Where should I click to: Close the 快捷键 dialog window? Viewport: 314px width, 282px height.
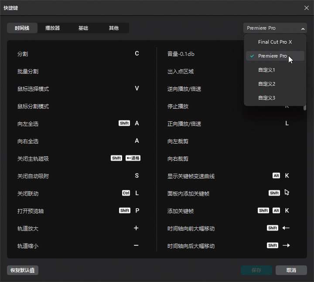pos(306,8)
